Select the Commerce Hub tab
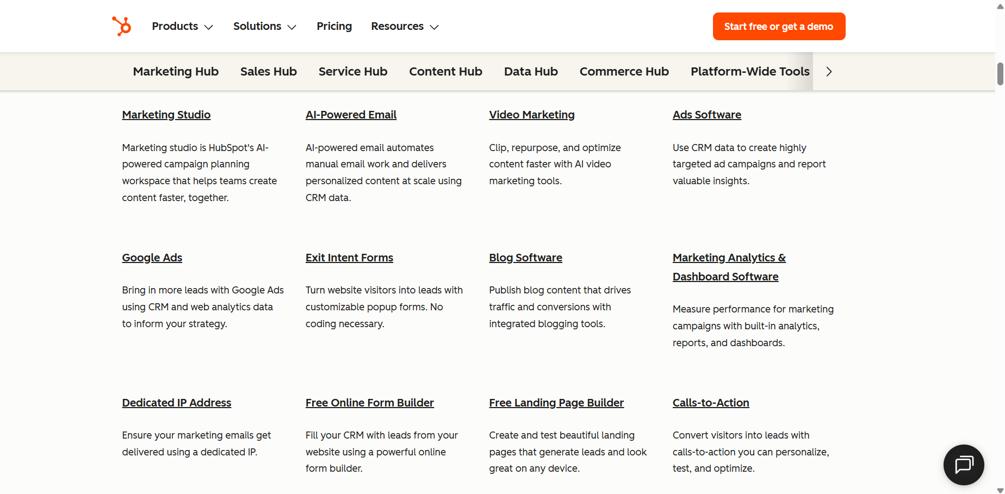Viewport: 1005px width, 494px height. click(624, 71)
